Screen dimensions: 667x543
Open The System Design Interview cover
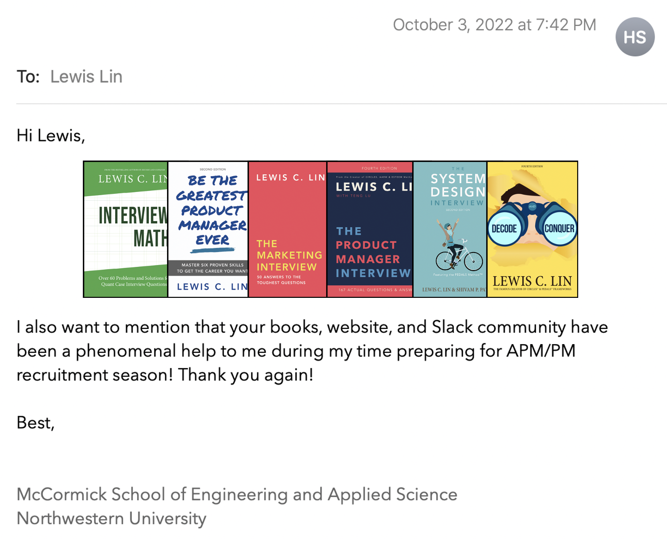tap(450, 229)
